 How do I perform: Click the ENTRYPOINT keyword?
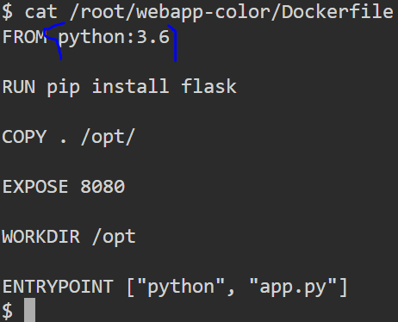tap(58, 287)
